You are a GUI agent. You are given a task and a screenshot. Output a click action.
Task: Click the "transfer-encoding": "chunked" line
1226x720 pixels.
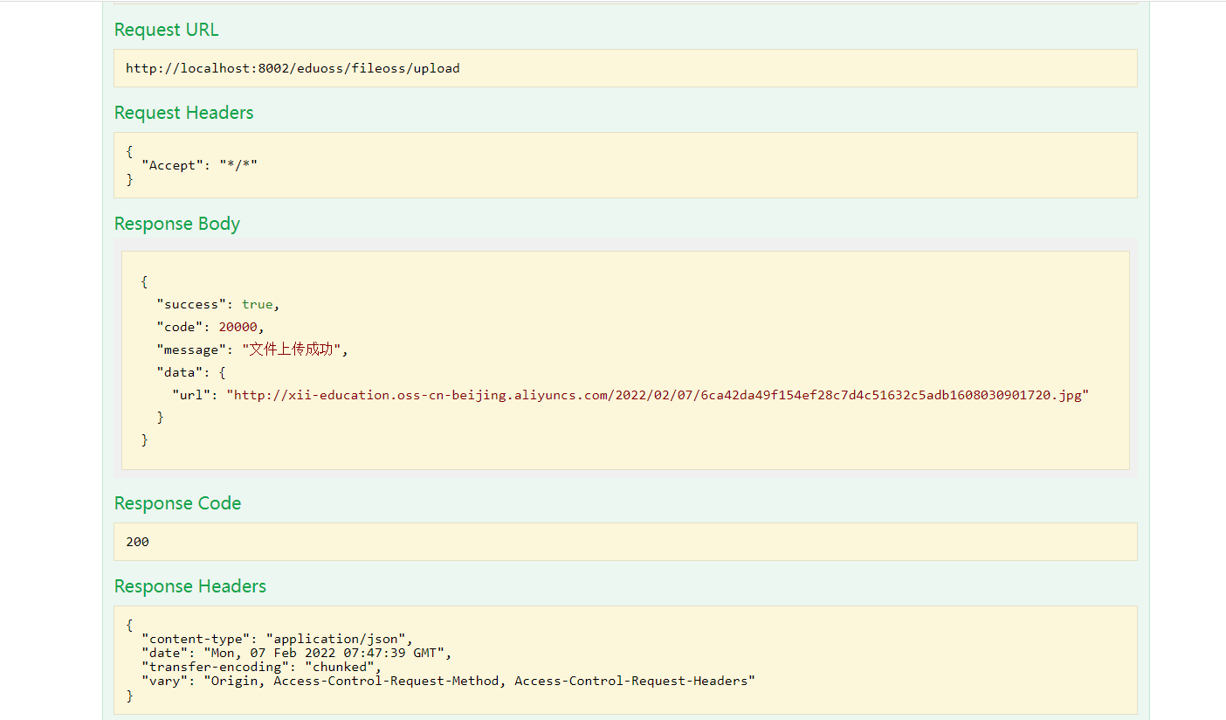[x=262, y=667]
